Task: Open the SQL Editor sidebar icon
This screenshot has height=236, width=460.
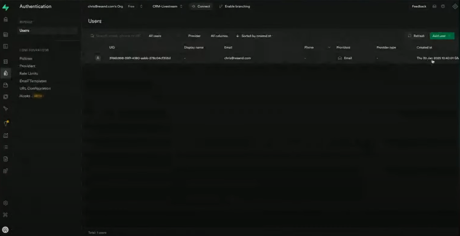Action: 5,47
